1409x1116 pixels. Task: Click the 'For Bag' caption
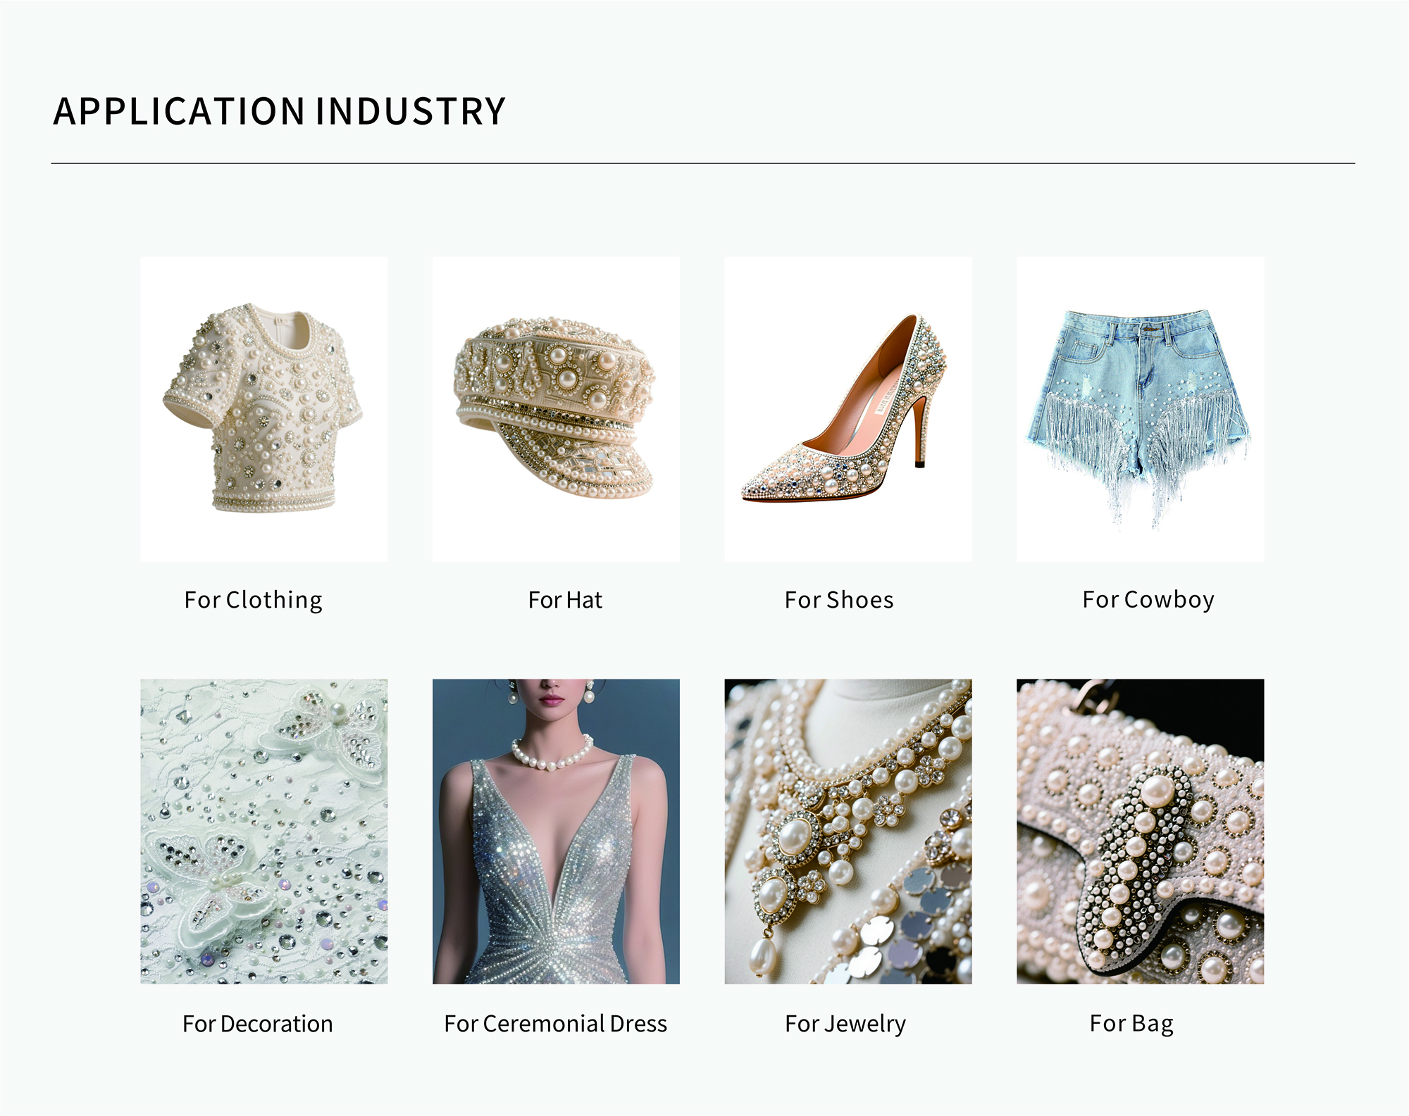pos(1131,1024)
